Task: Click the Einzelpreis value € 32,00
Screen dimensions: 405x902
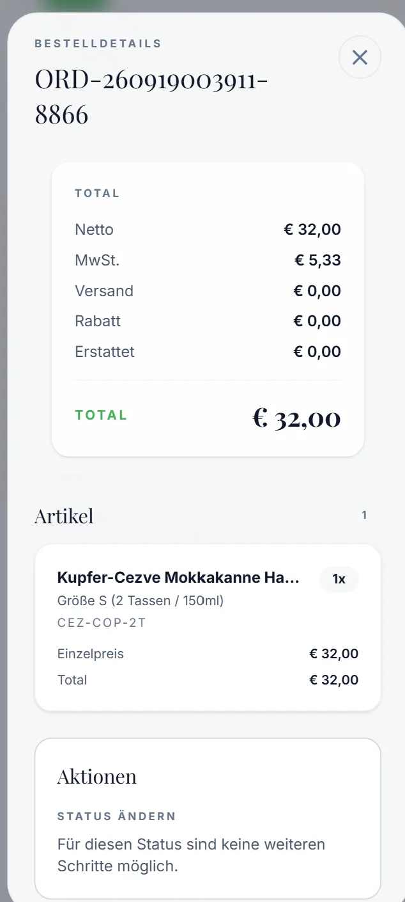Action: pos(334,654)
